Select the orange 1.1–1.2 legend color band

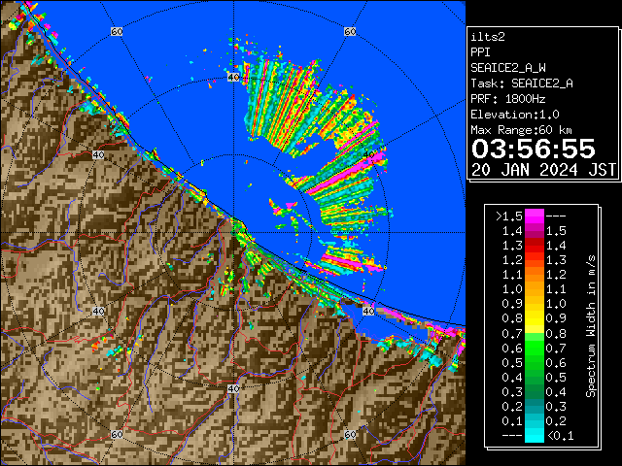tap(534, 275)
